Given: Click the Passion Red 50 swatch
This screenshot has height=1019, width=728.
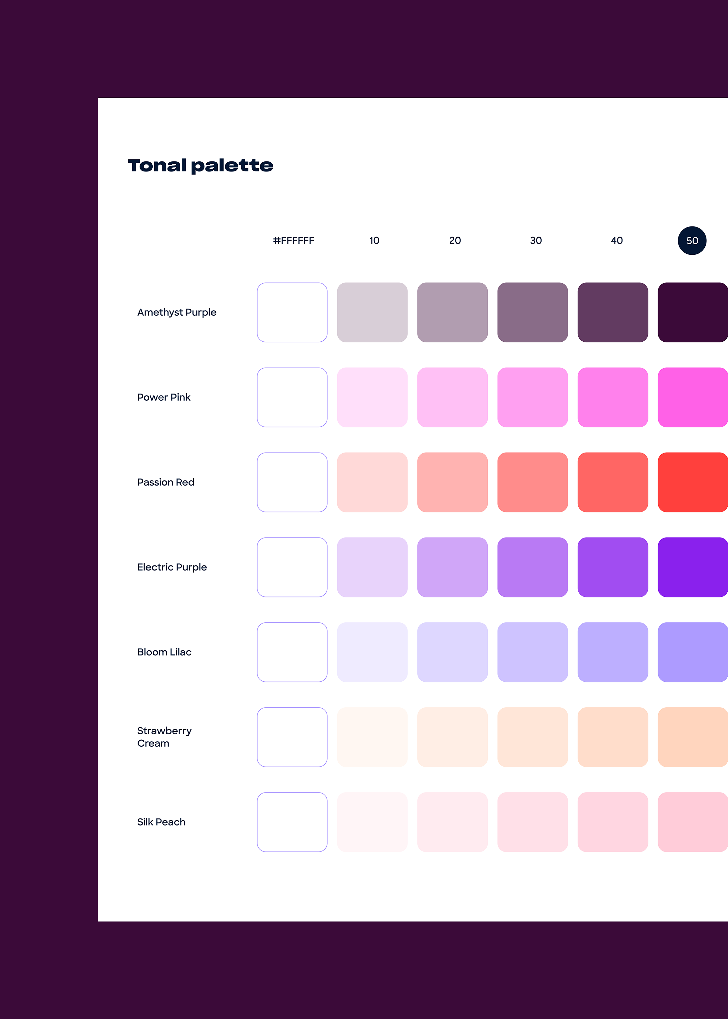Looking at the screenshot, I should (692, 482).
